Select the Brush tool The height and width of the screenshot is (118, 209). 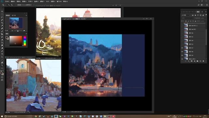[x=2, y=31]
